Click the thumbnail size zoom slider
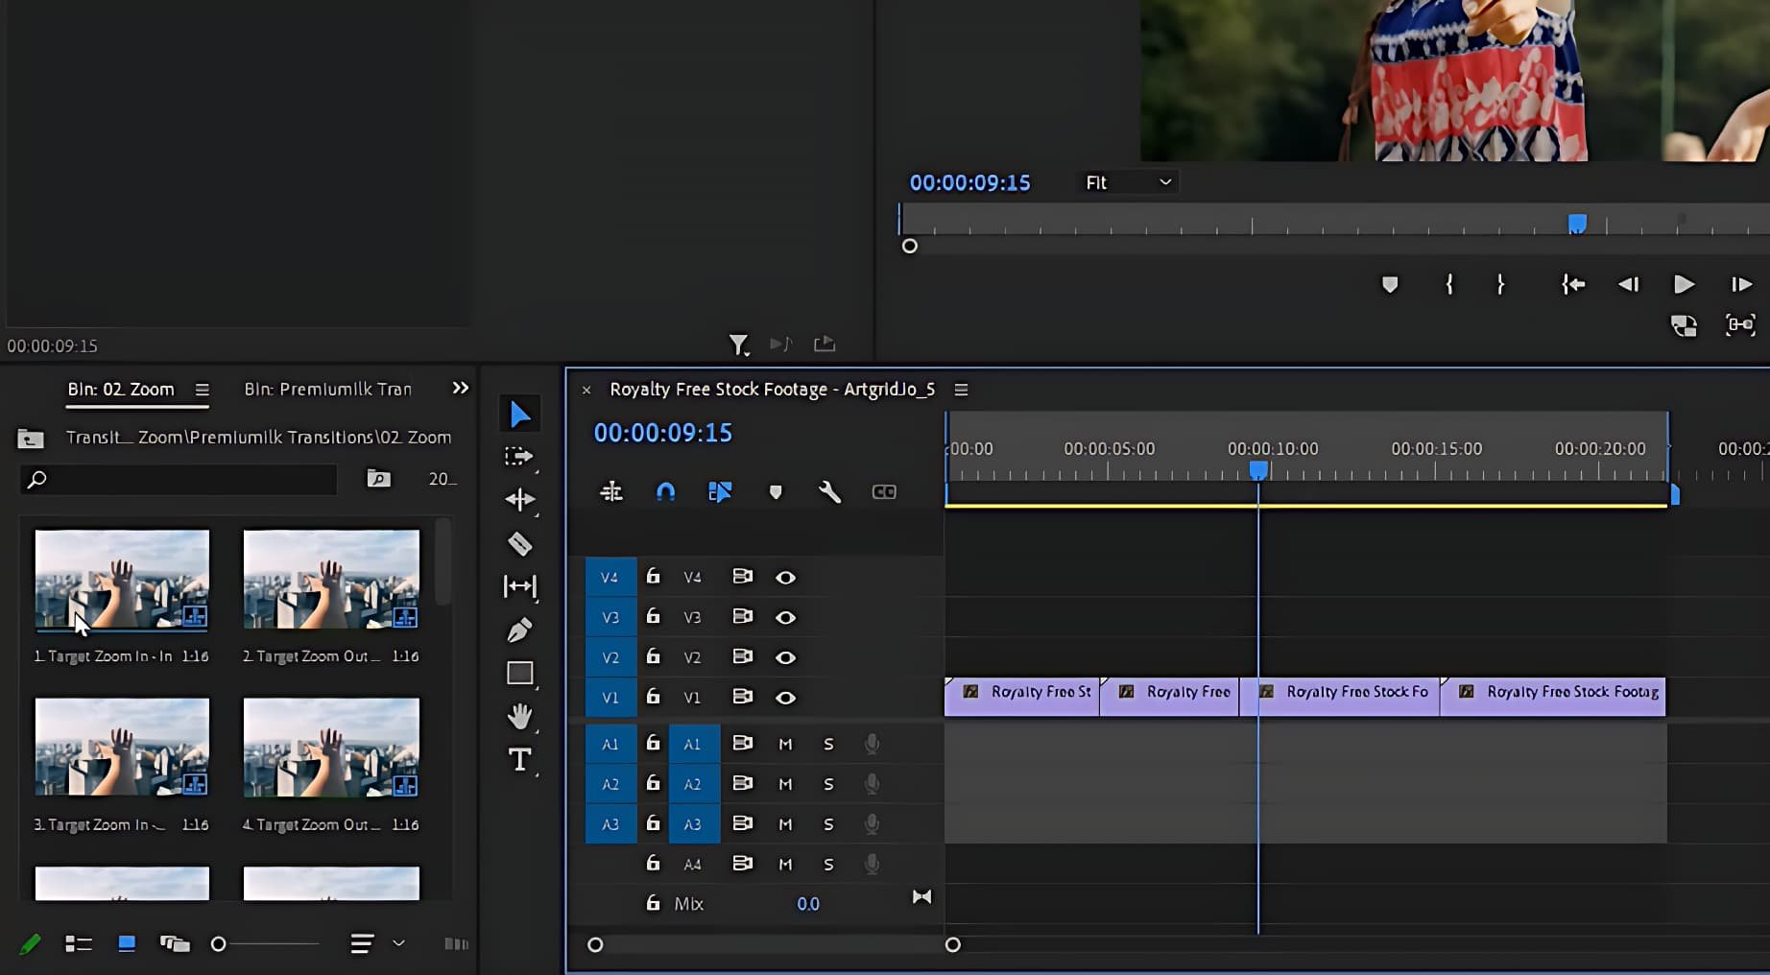 click(219, 944)
